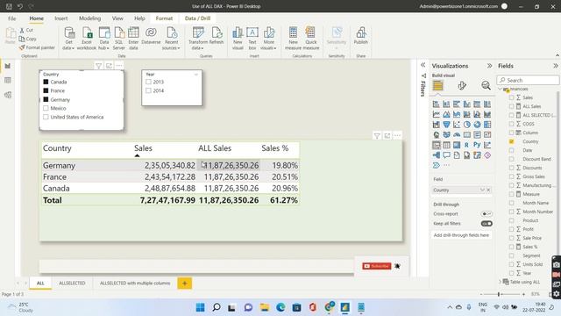Uncheck Canada in the Country slicer
561x316 pixels.
click(46, 82)
